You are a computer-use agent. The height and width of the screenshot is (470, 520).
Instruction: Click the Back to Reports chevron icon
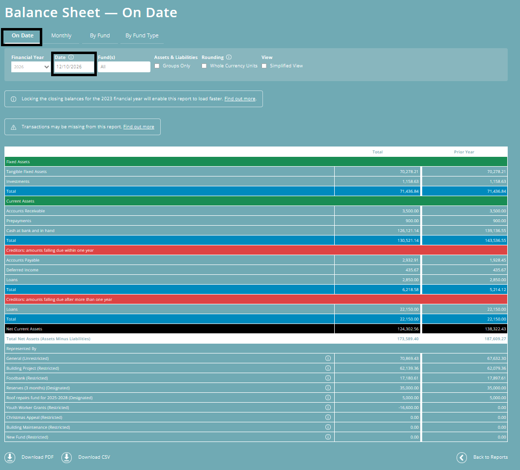click(462, 457)
